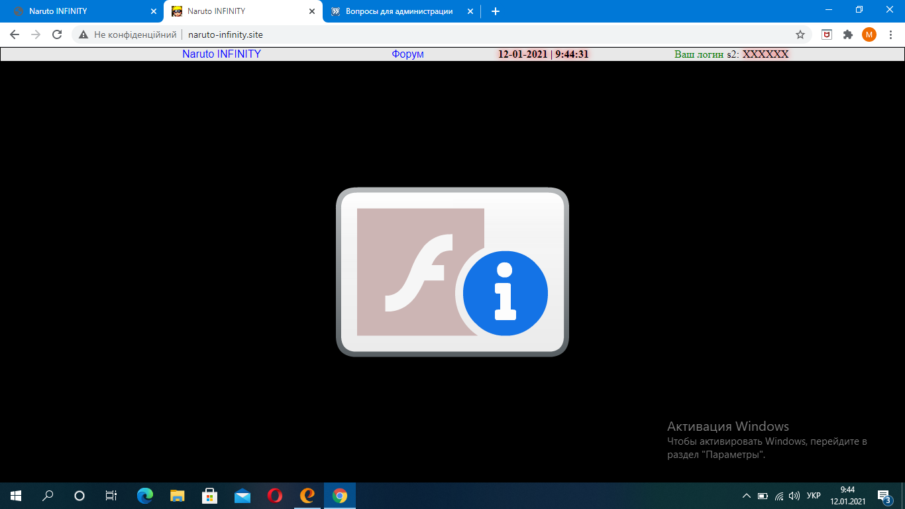This screenshot has width=905, height=509.
Task: Open Windows search from the taskbar
Action: pyautogui.click(x=48, y=496)
